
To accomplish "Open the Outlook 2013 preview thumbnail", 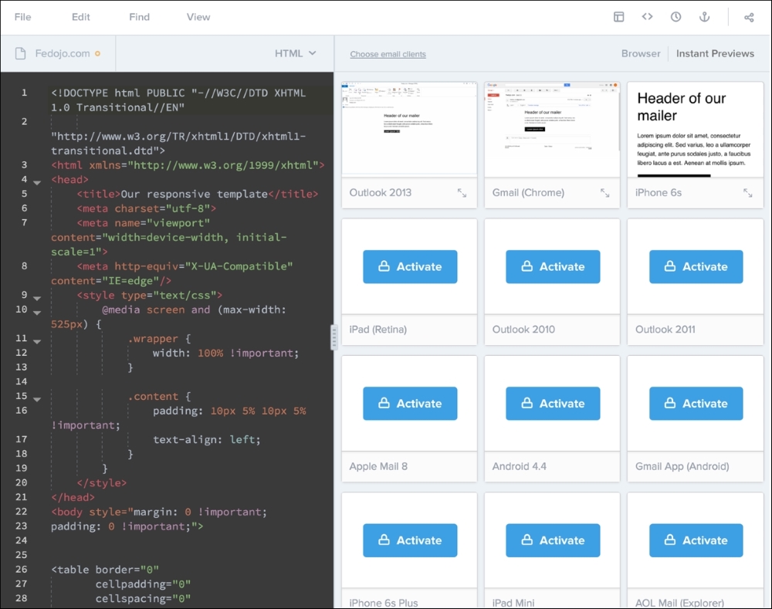I will (x=409, y=128).
